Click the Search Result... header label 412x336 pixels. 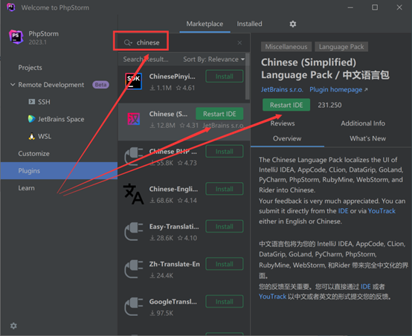point(146,59)
